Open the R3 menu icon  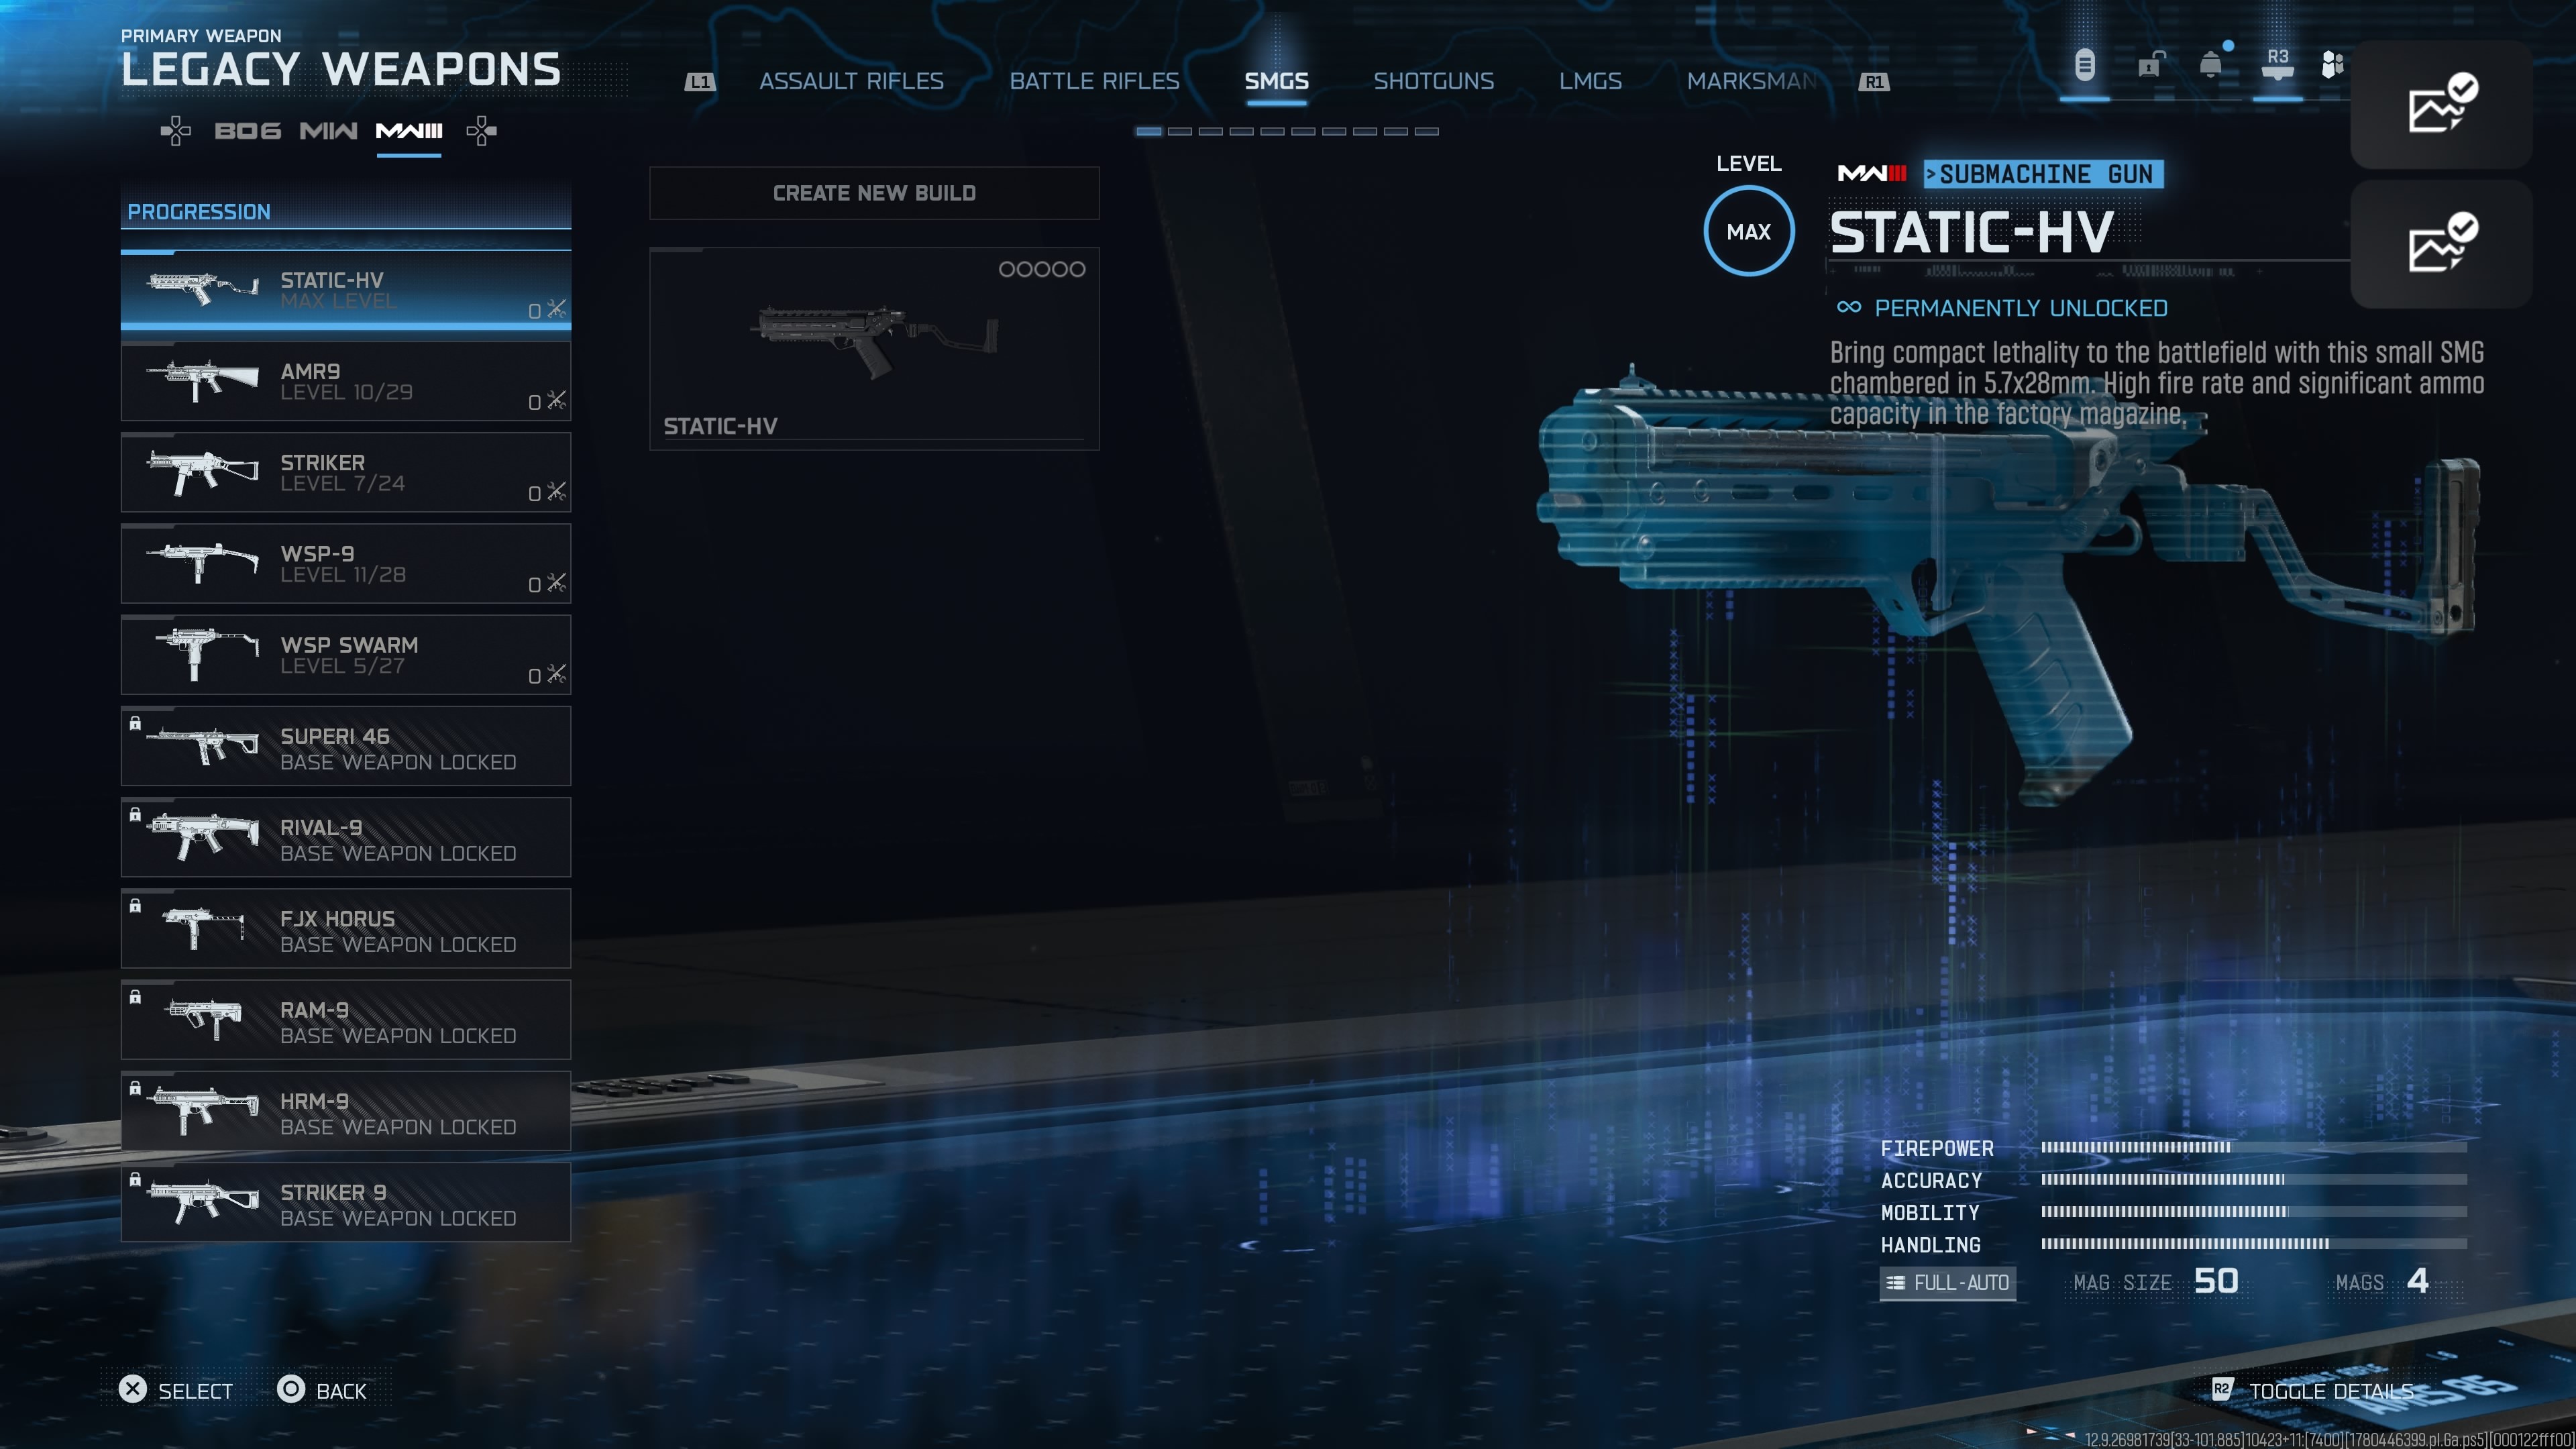[x=2277, y=64]
